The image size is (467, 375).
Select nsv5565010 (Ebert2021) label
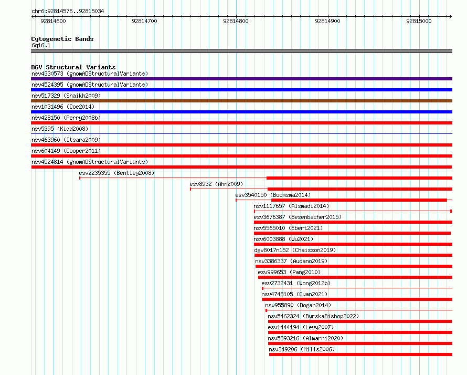pyautogui.click(x=288, y=228)
